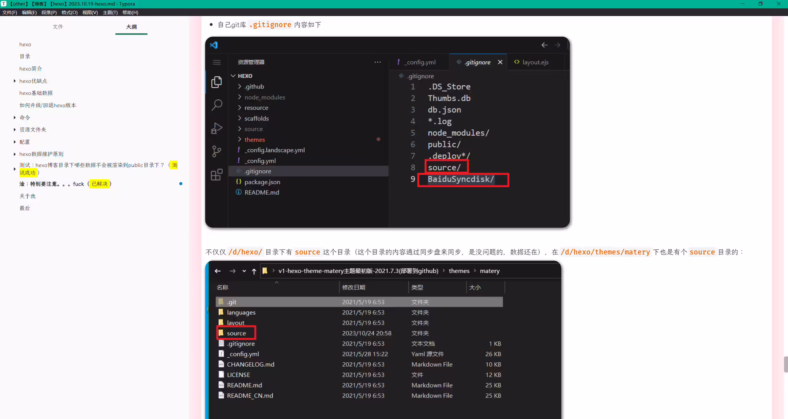Click the .gitignore inline code text

[x=270, y=25]
